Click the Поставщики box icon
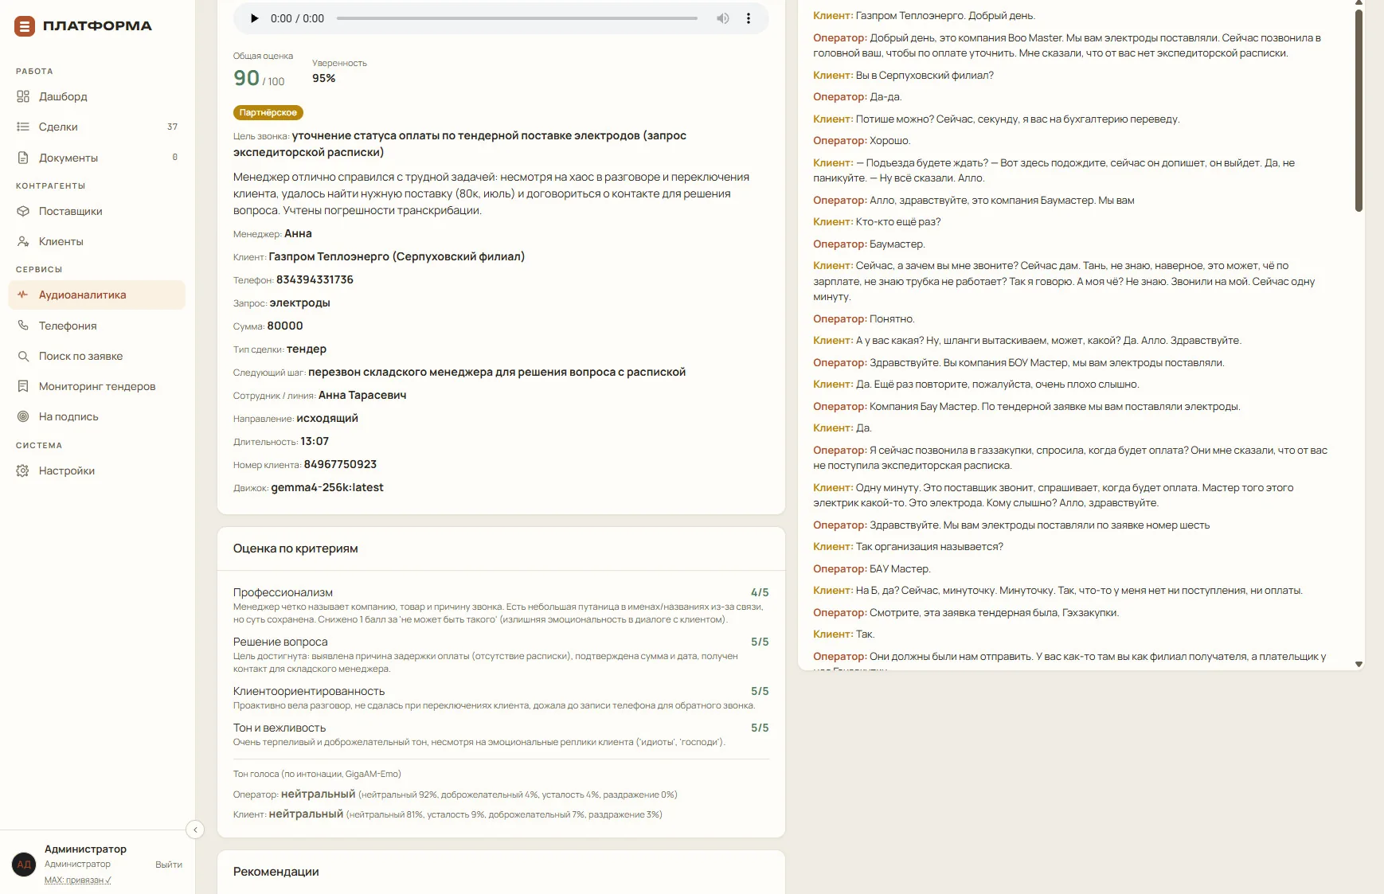 [x=23, y=211]
